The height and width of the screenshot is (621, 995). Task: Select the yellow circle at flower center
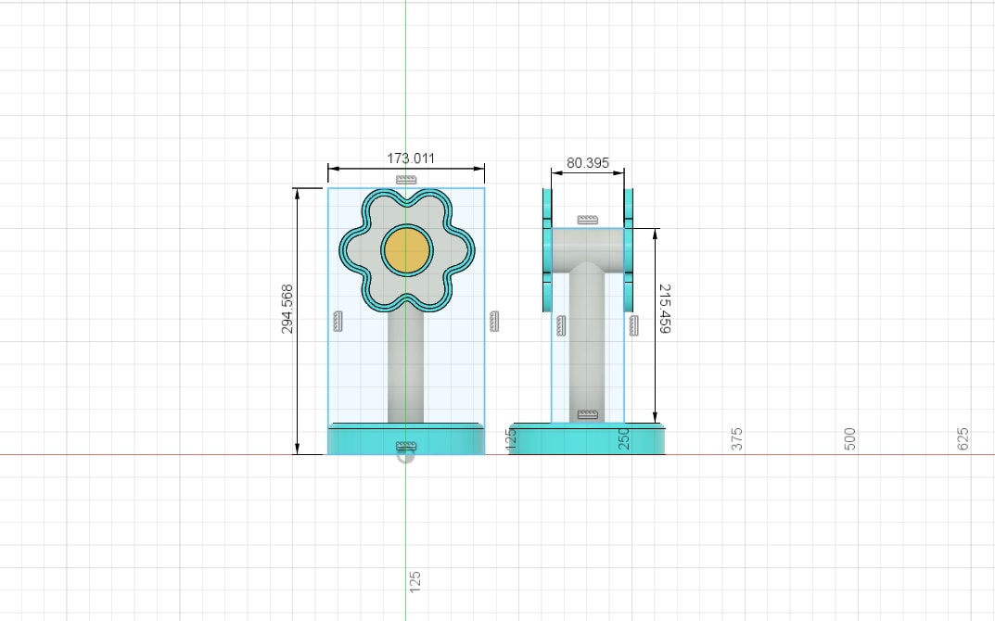407,250
